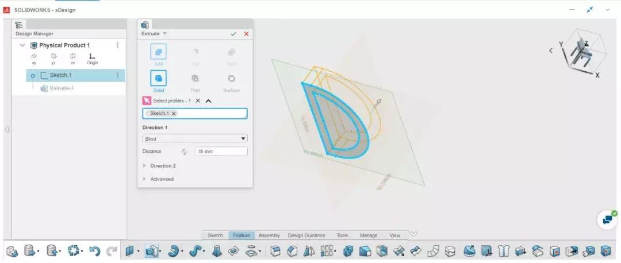Screen dimensions: 621x263
Task: Collapse the Select profiles box with caret
Action: pyautogui.click(x=209, y=101)
